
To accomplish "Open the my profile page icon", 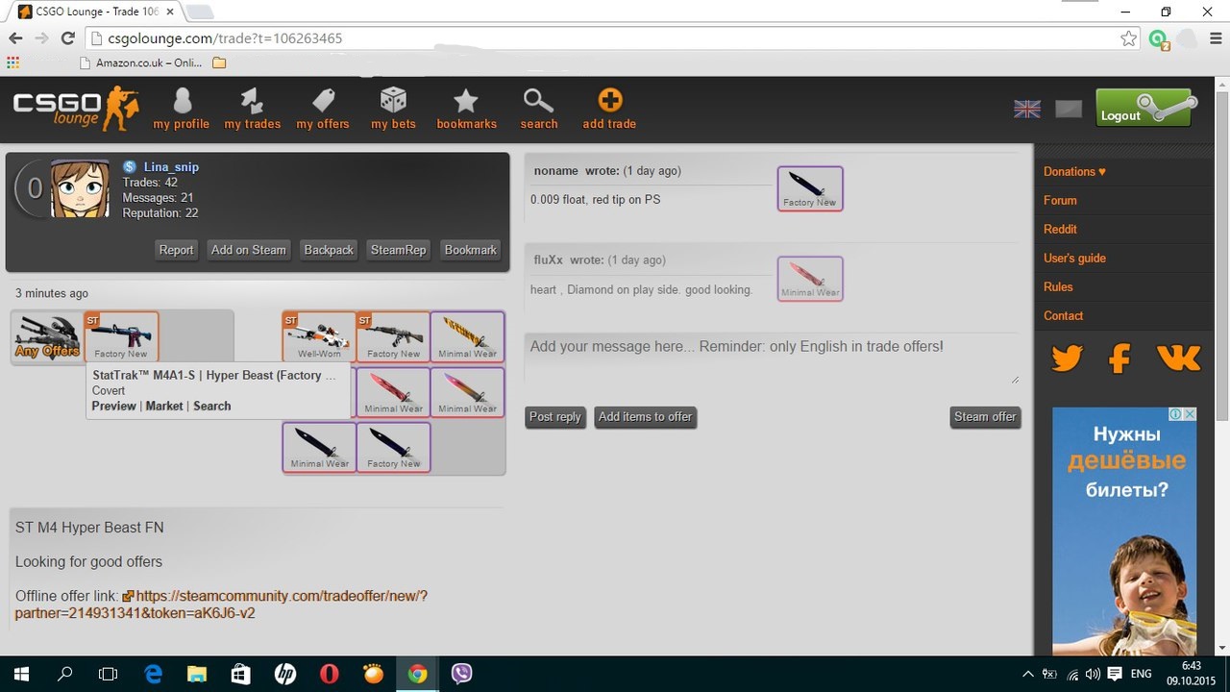I will [182, 100].
